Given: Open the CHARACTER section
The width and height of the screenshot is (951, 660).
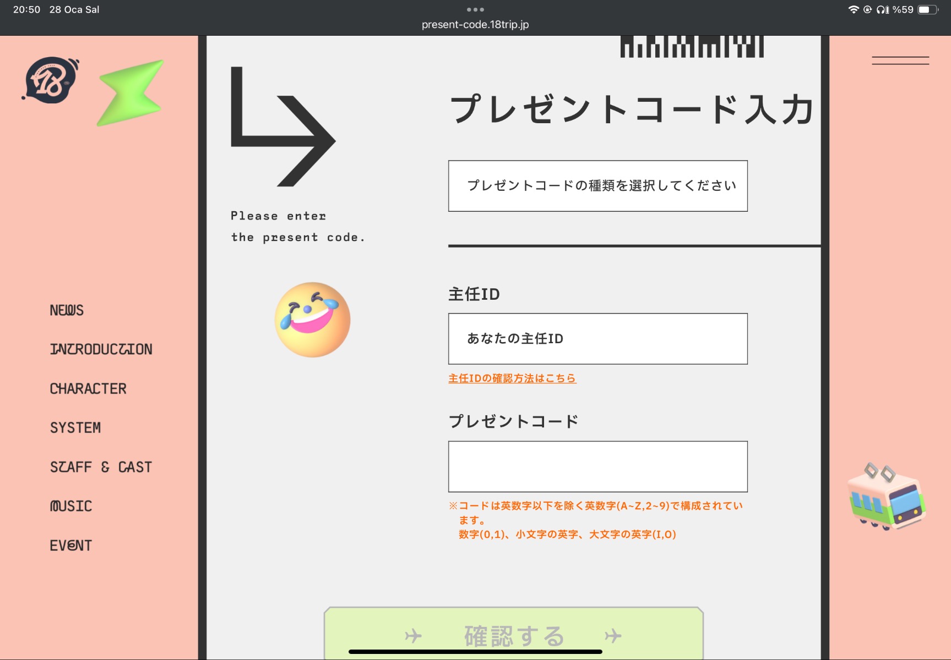Looking at the screenshot, I should coord(88,389).
